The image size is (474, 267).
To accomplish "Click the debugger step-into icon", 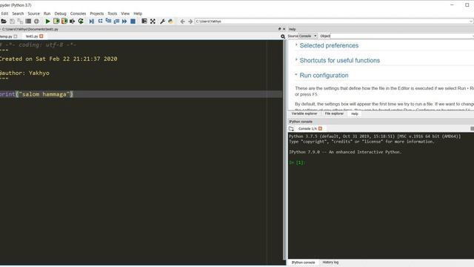I will [108, 22].
